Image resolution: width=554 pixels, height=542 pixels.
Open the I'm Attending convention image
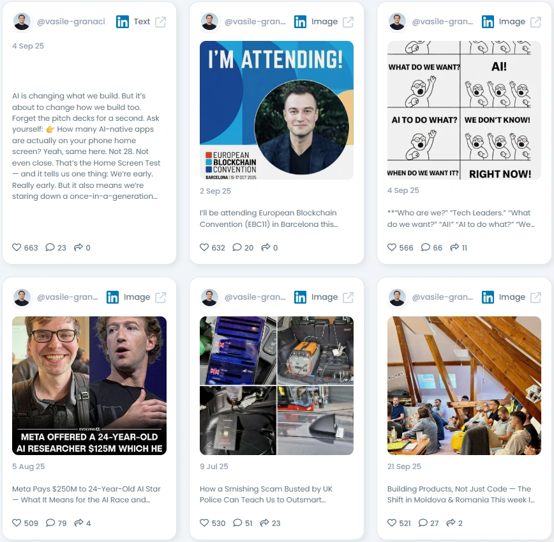276,110
